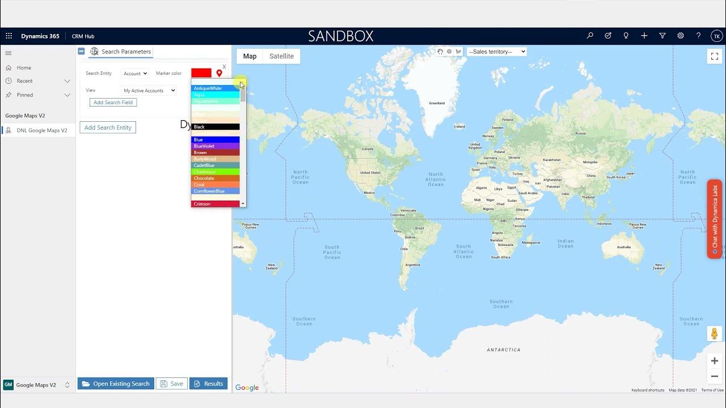
Task: Click the Pinned pin icon
Action: pyautogui.click(x=9, y=95)
